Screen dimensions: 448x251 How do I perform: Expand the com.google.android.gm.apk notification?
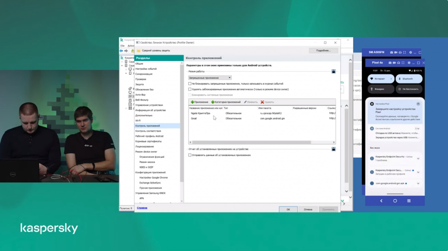click(418, 183)
